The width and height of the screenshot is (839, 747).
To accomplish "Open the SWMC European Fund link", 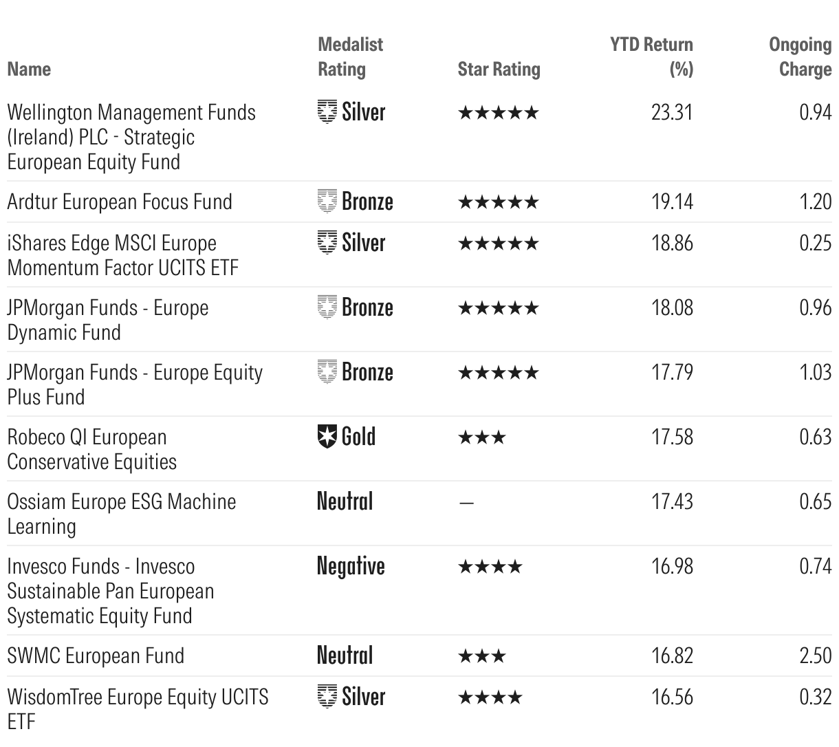I will (x=96, y=656).
